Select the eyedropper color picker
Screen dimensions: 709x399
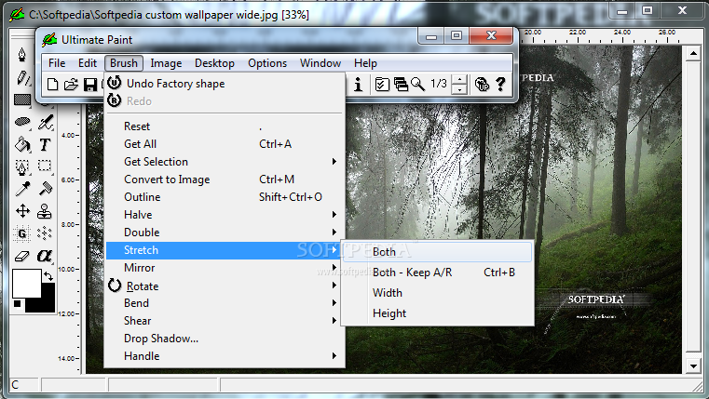click(x=22, y=189)
